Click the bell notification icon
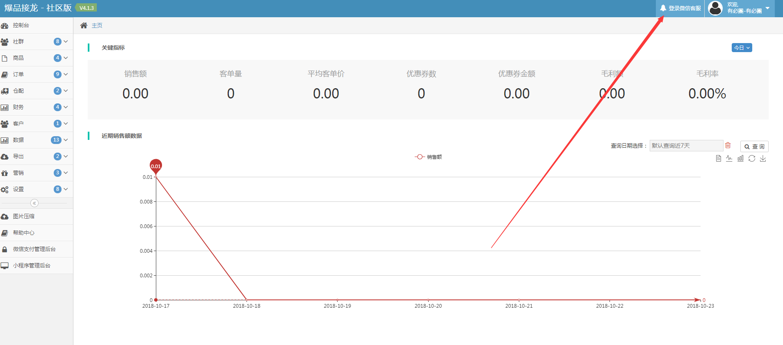This screenshot has height=345, width=783. [663, 8]
